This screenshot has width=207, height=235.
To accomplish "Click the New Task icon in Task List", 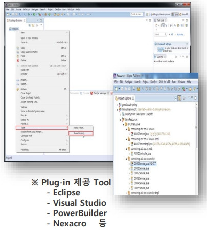I will click(x=156, y=25).
